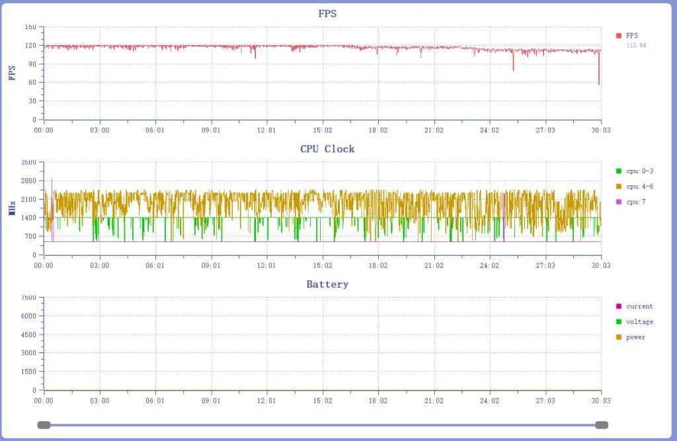Click the CPU Clock chart title

(327, 149)
